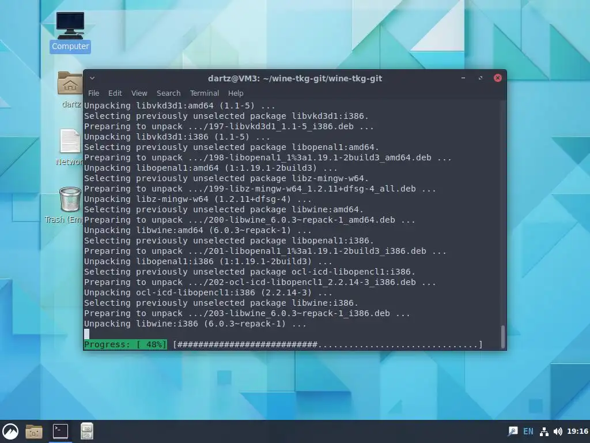Open the search tray icon
Screen dimensions: 590x443
512,431
